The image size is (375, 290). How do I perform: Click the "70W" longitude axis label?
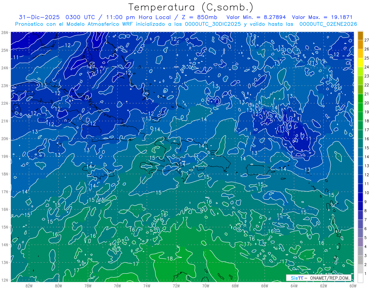pyautogui.click(x=206, y=285)
